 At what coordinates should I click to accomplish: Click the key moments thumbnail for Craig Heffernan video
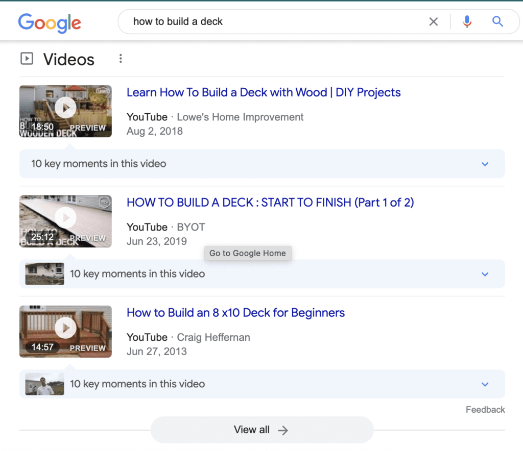pos(45,384)
